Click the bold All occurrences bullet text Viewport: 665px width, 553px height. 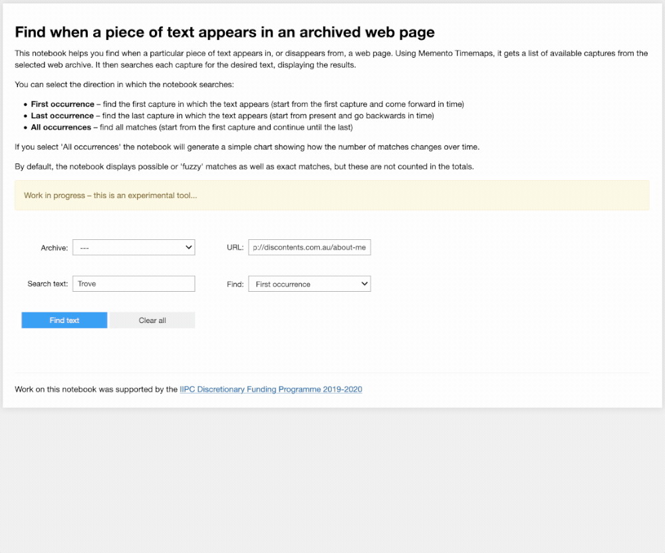click(62, 127)
